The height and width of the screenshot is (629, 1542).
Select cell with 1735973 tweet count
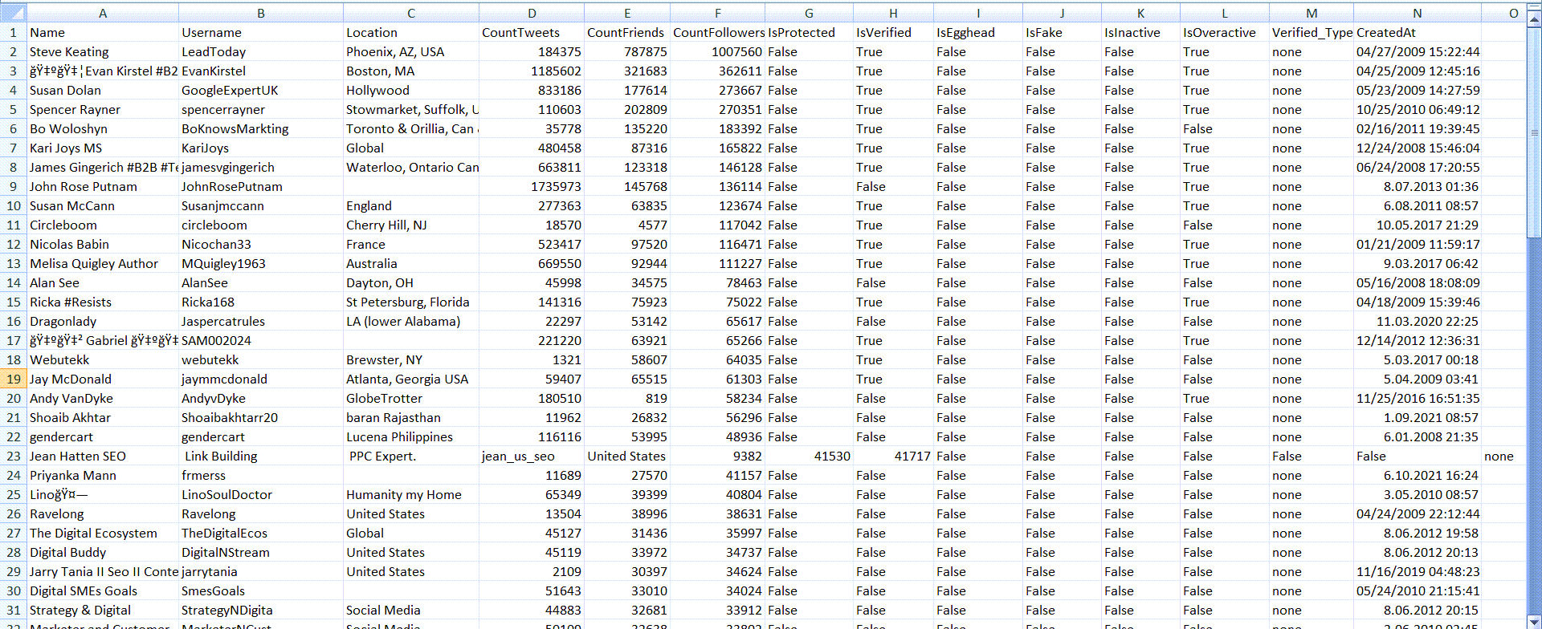(532, 187)
